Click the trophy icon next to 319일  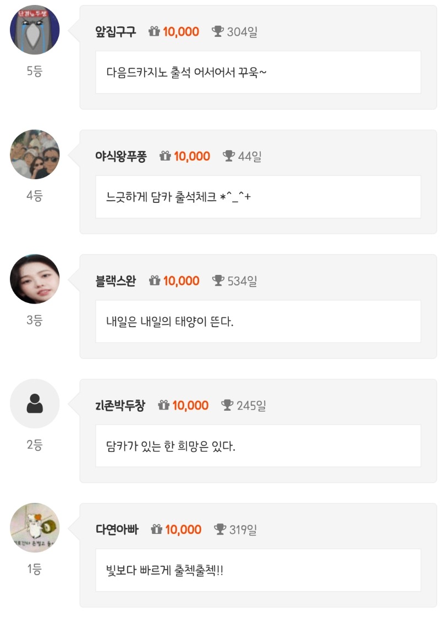coord(220,530)
